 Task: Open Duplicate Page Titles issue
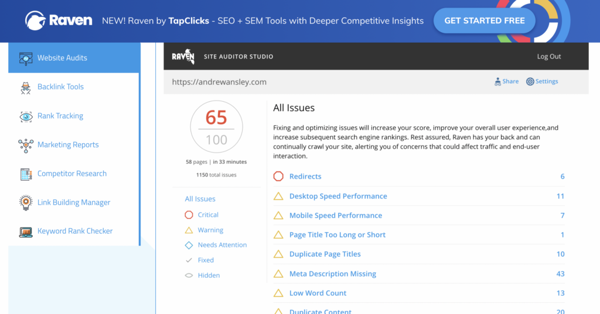click(325, 254)
